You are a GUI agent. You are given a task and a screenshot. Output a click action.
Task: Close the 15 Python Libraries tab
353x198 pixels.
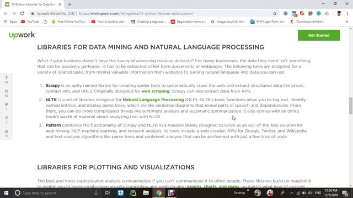[x=60, y=4]
